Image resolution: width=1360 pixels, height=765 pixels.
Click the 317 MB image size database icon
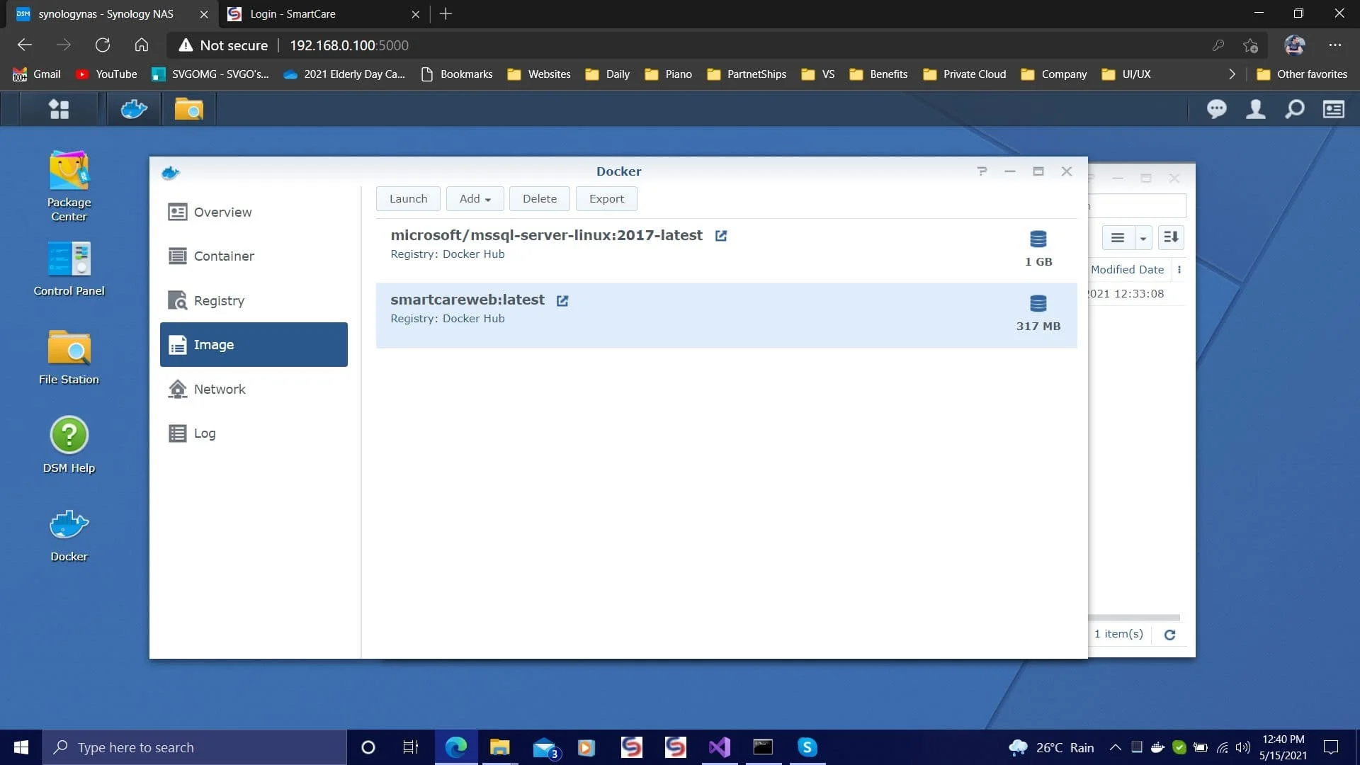pyautogui.click(x=1038, y=303)
